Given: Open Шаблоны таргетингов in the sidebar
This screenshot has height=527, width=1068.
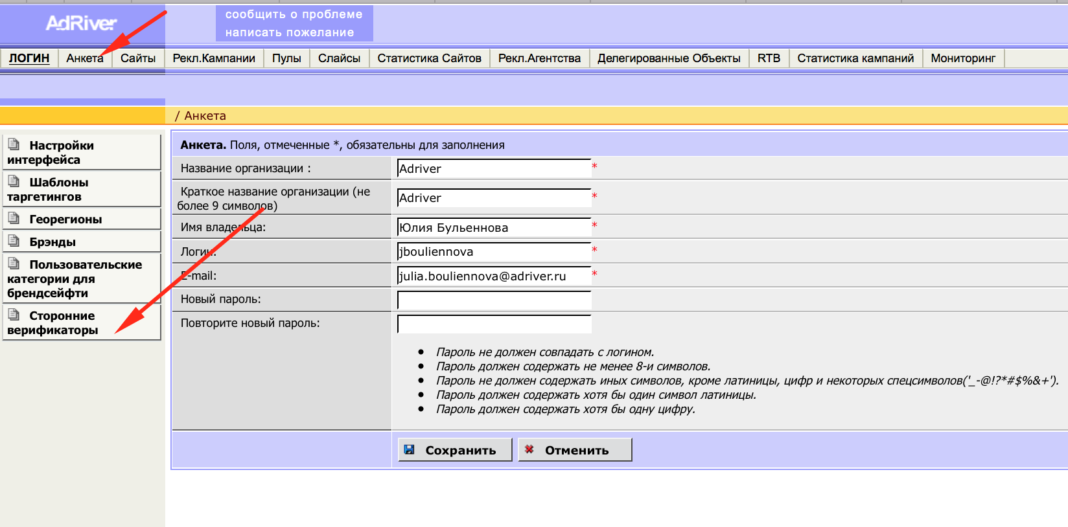Looking at the screenshot, I should click(x=82, y=189).
